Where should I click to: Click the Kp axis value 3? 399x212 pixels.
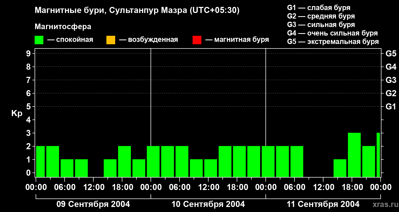pos(29,133)
